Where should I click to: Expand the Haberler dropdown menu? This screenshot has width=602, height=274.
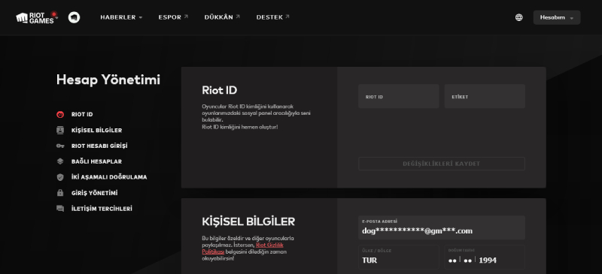coord(121,17)
